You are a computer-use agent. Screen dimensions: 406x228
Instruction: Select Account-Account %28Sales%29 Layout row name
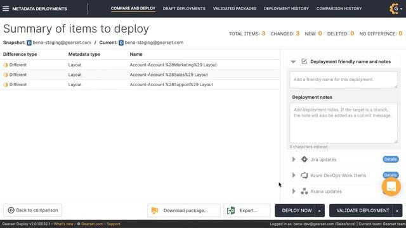169,75
